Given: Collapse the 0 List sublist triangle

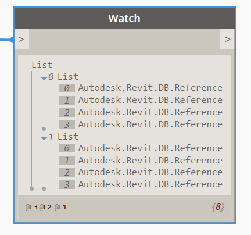Looking at the screenshot, I should pos(44,79).
